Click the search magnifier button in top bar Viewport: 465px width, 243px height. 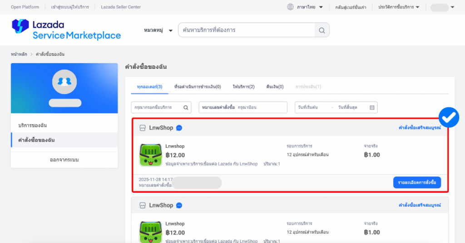[322, 30]
